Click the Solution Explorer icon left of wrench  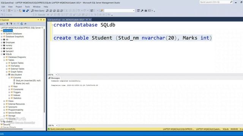click(x=138, y=11)
